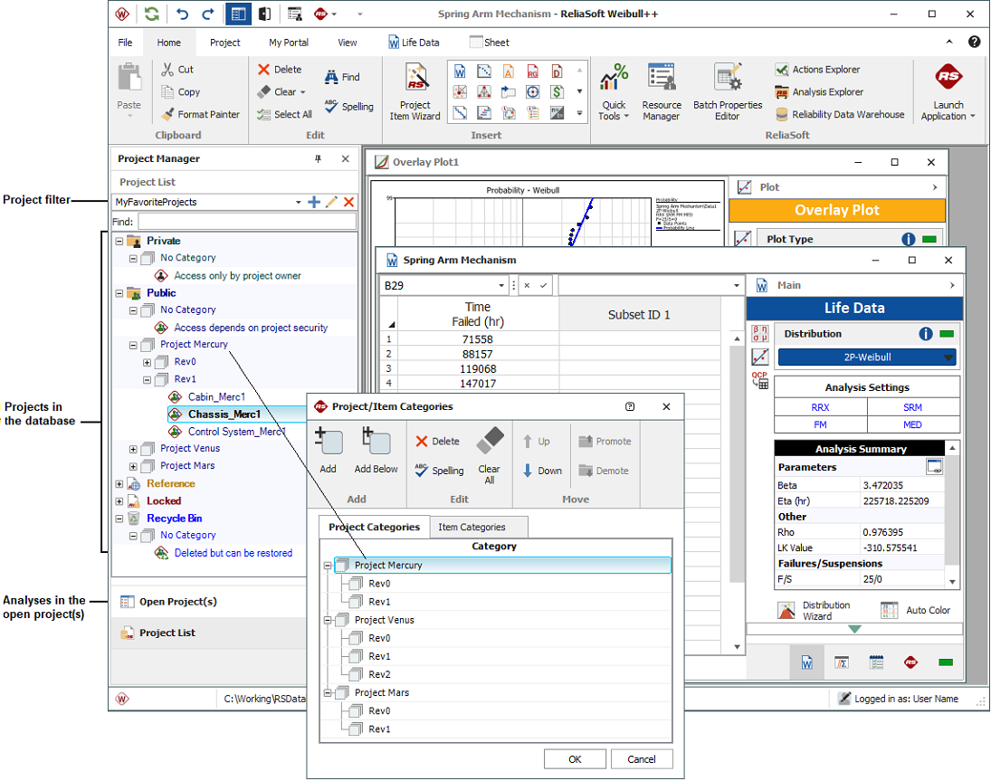Click the Find input field

246,222
